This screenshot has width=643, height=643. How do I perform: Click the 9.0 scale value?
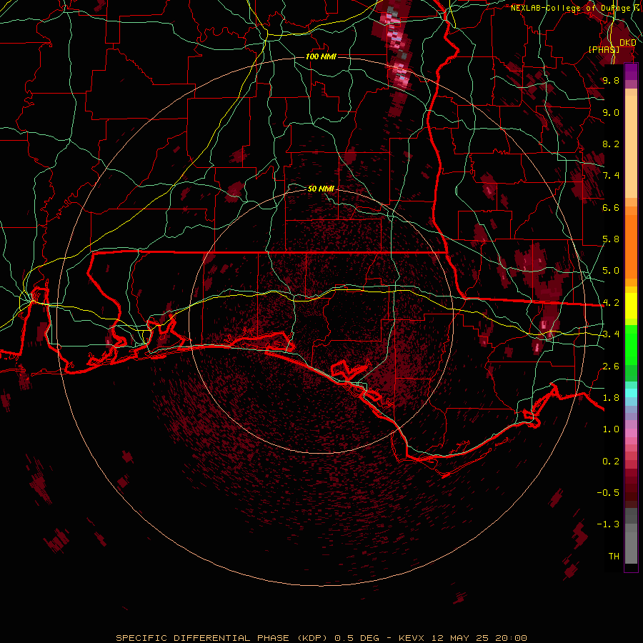coord(611,112)
